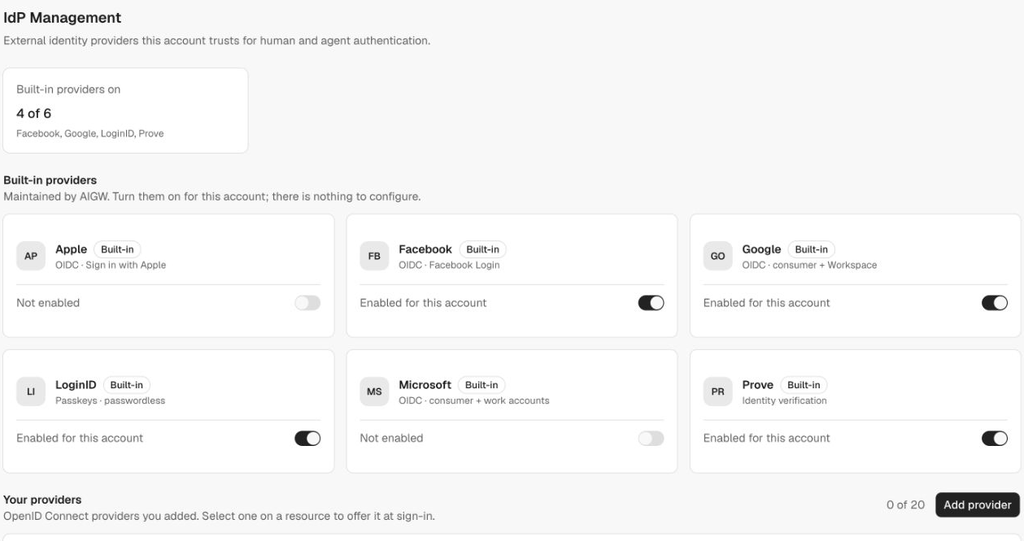Click Prove's 'Enabled for this account' status

(767, 438)
